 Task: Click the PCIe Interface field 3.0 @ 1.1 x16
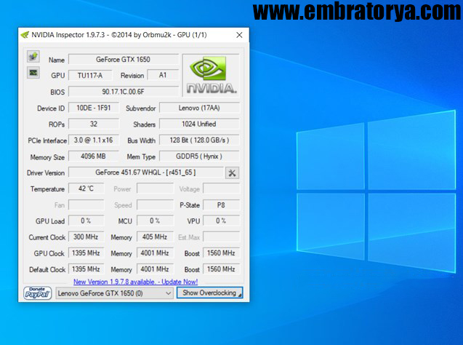click(94, 140)
